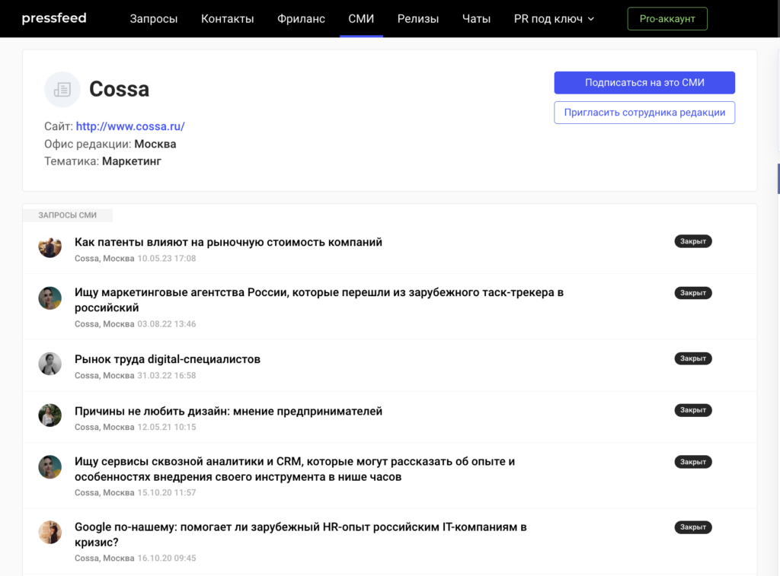
Task: Click avatar beside Причины не любить дизайн
Action: click(x=50, y=415)
